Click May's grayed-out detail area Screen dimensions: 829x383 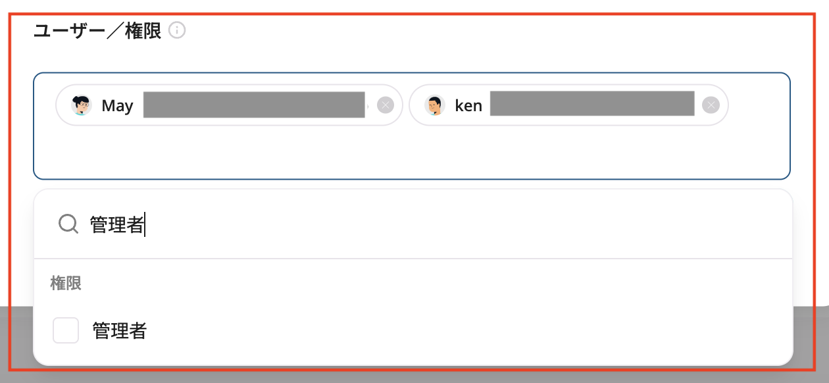[x=254, y=105]
